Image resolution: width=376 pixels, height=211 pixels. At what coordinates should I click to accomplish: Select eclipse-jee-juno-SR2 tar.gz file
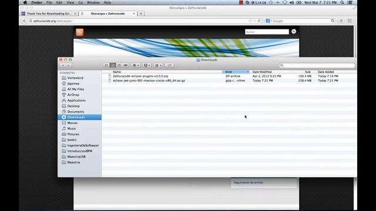tap(149, 81)
